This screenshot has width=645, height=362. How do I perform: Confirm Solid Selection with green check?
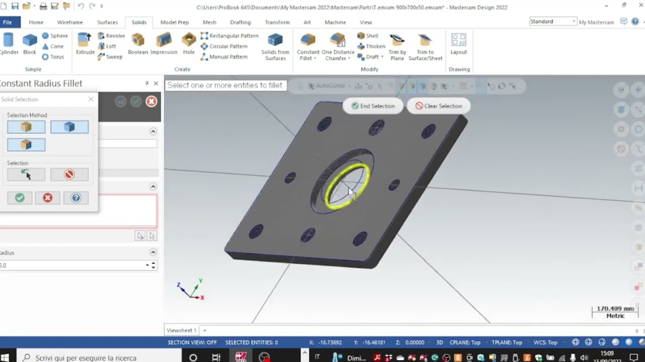pyautogui.click(x=20, y=198)
